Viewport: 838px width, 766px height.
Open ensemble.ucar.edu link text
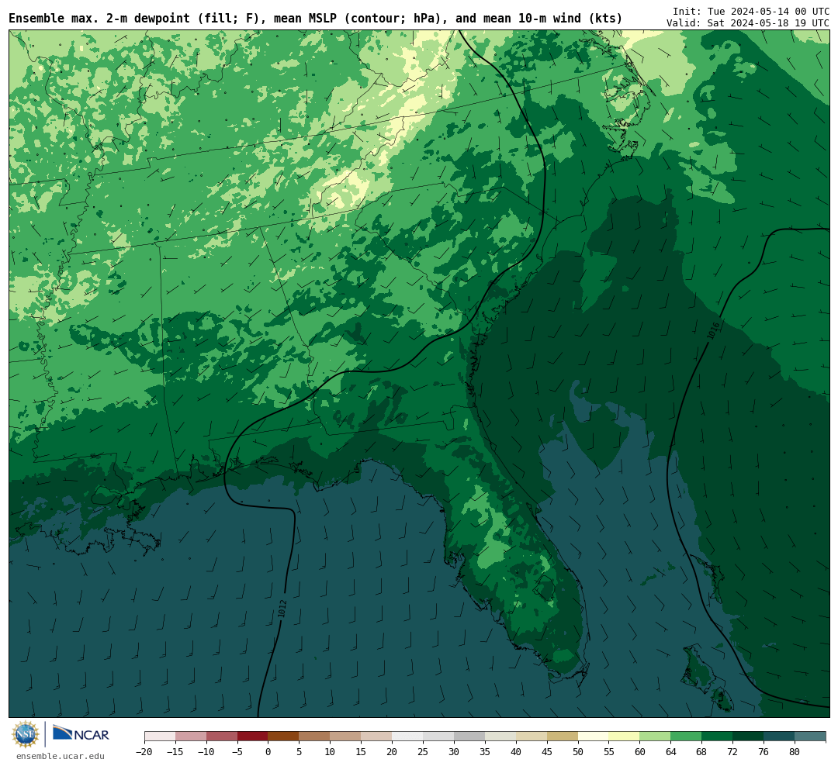[x=61, y=756]
